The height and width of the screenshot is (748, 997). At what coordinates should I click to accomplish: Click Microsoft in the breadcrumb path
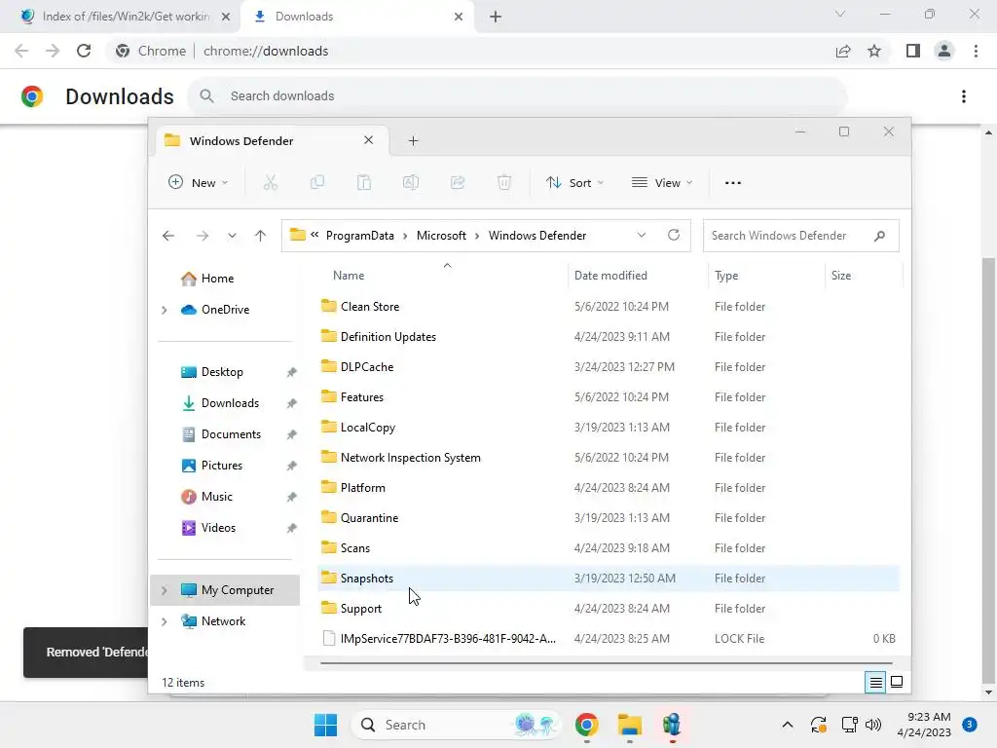[441, 236]
